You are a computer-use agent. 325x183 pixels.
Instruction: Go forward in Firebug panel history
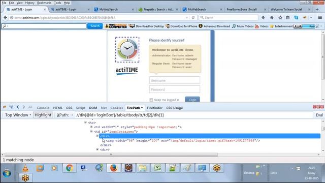[24, 107]
